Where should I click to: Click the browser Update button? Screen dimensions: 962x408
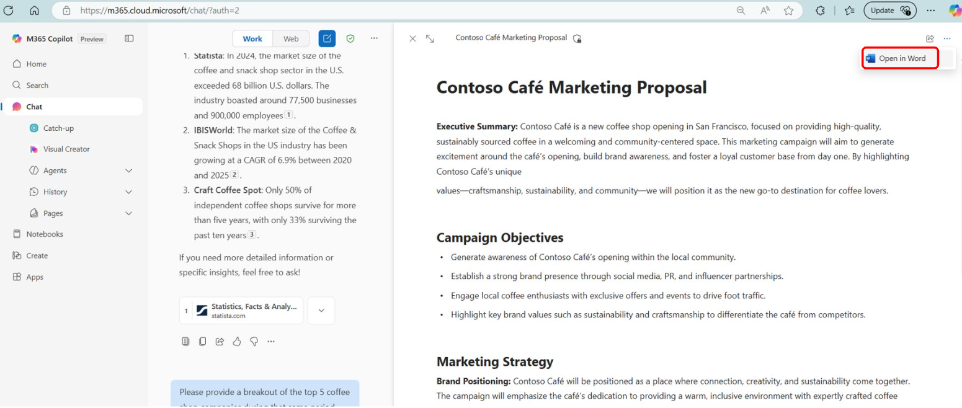click(x=890, y=11)
